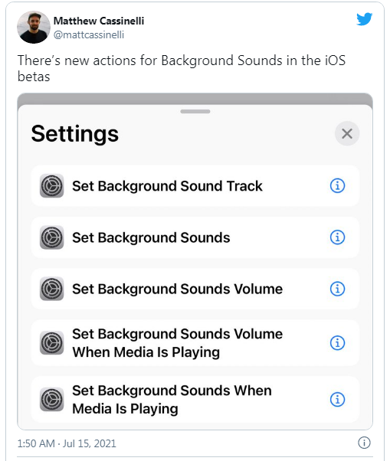Select Set Background Sounds When Media Is Playing
The width and height of the screenshot is (390, 461).
195,399
